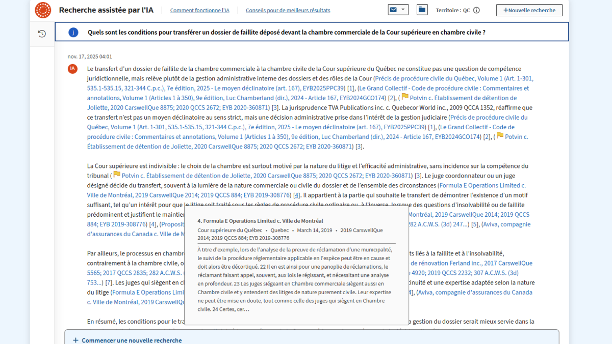
Task: Expand Commencer une nouvelle recherche panel
Action: [x=127, y=340]
